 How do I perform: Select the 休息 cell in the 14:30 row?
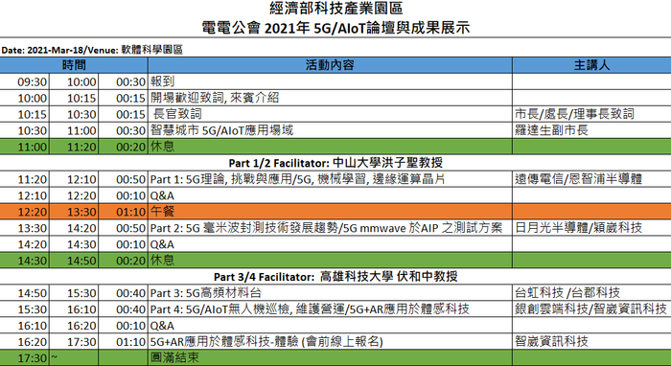[330, 261]
